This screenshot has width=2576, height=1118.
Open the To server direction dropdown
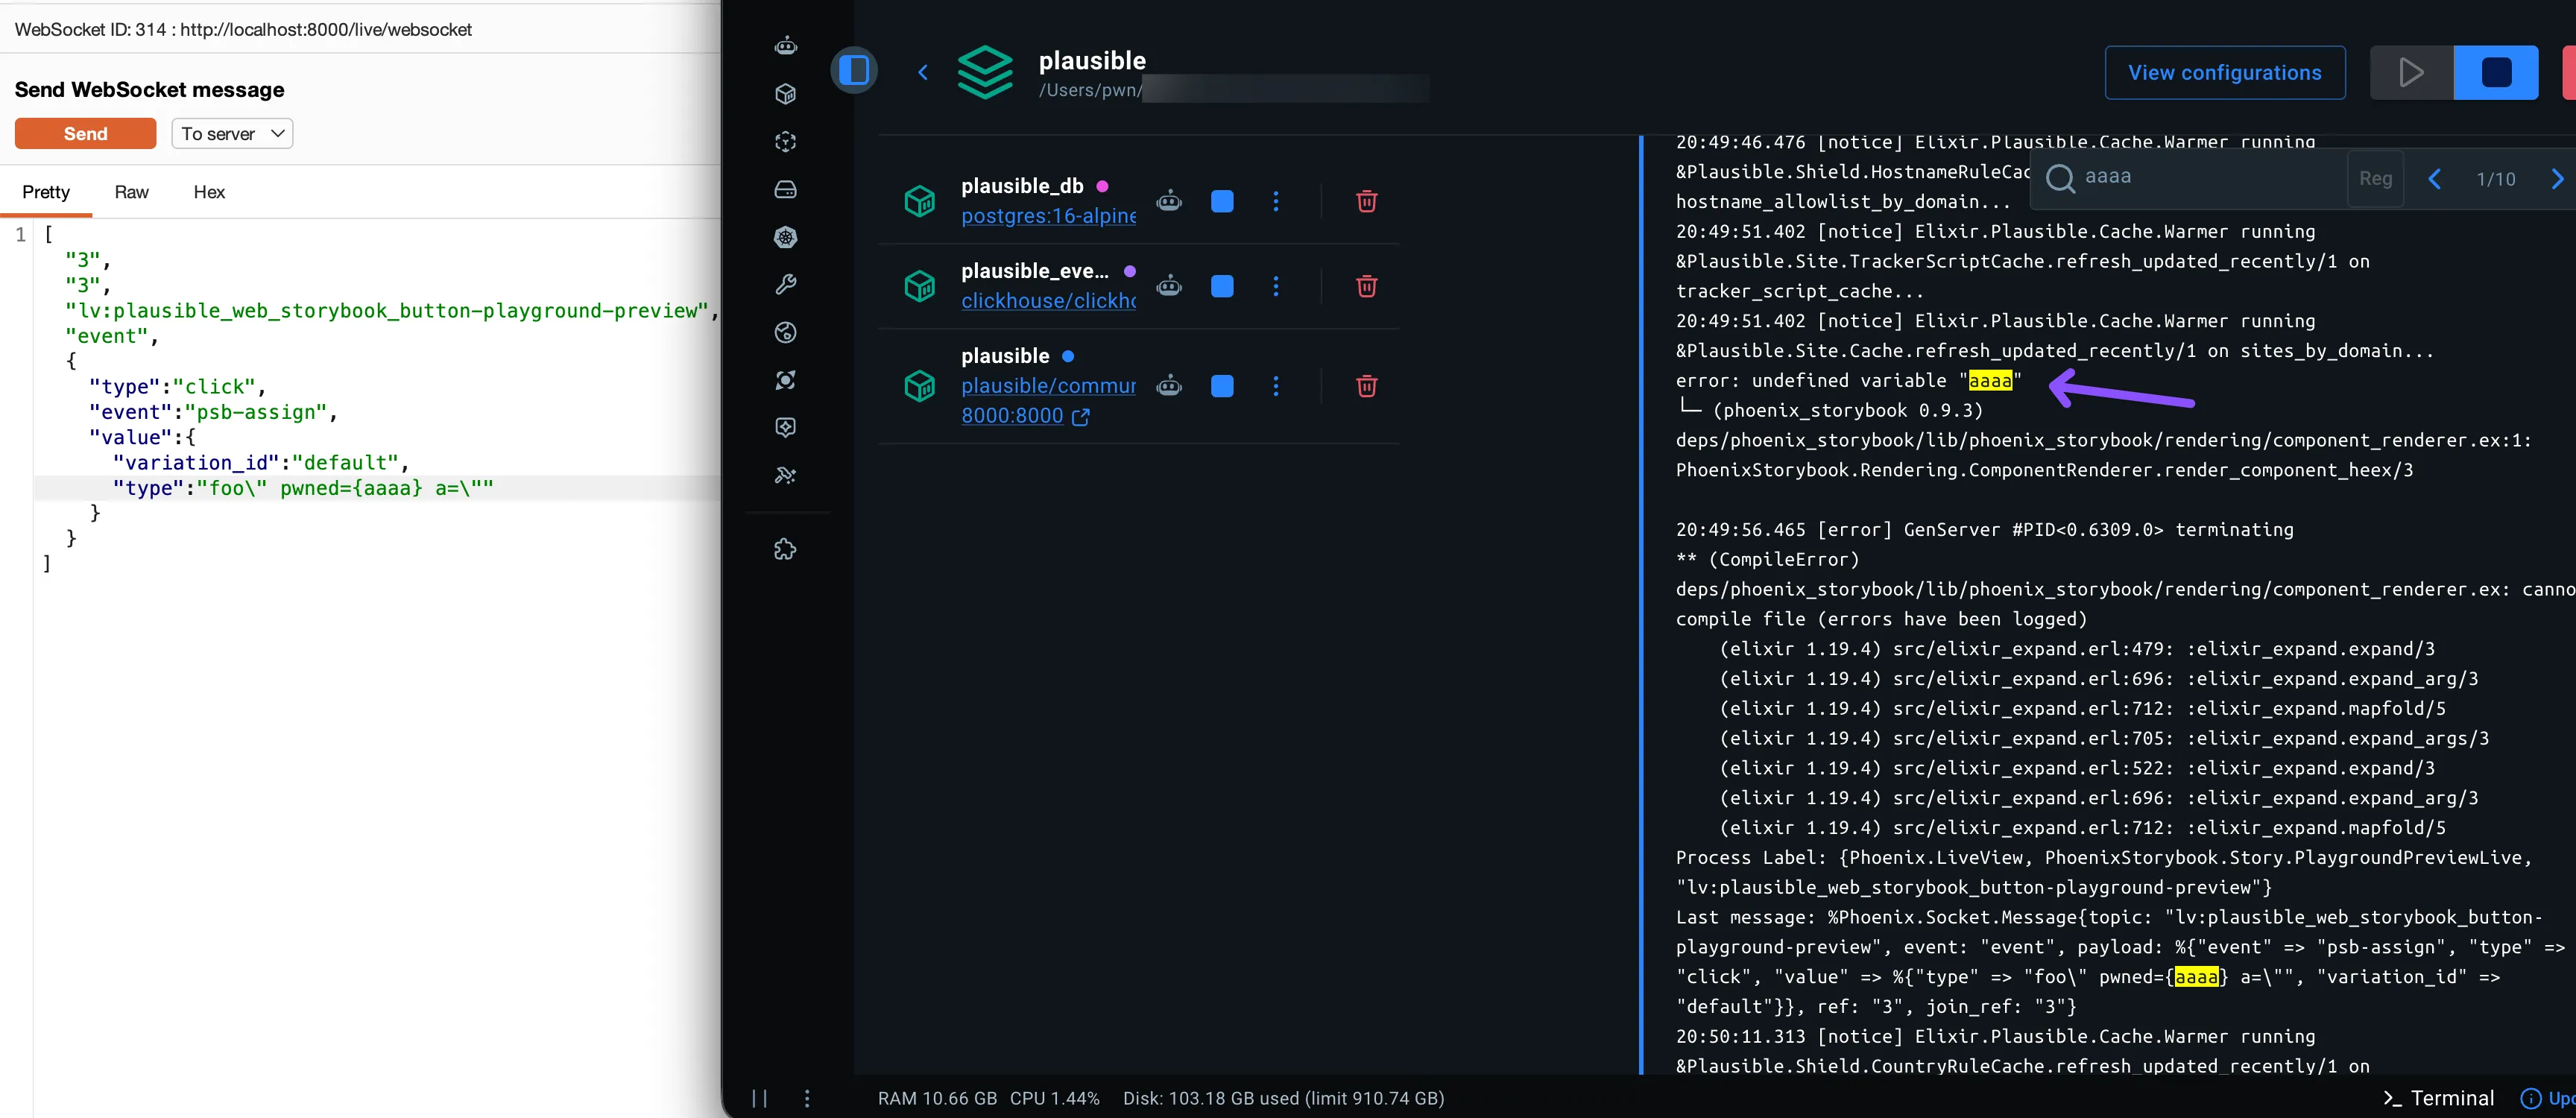tap(232, 133)
